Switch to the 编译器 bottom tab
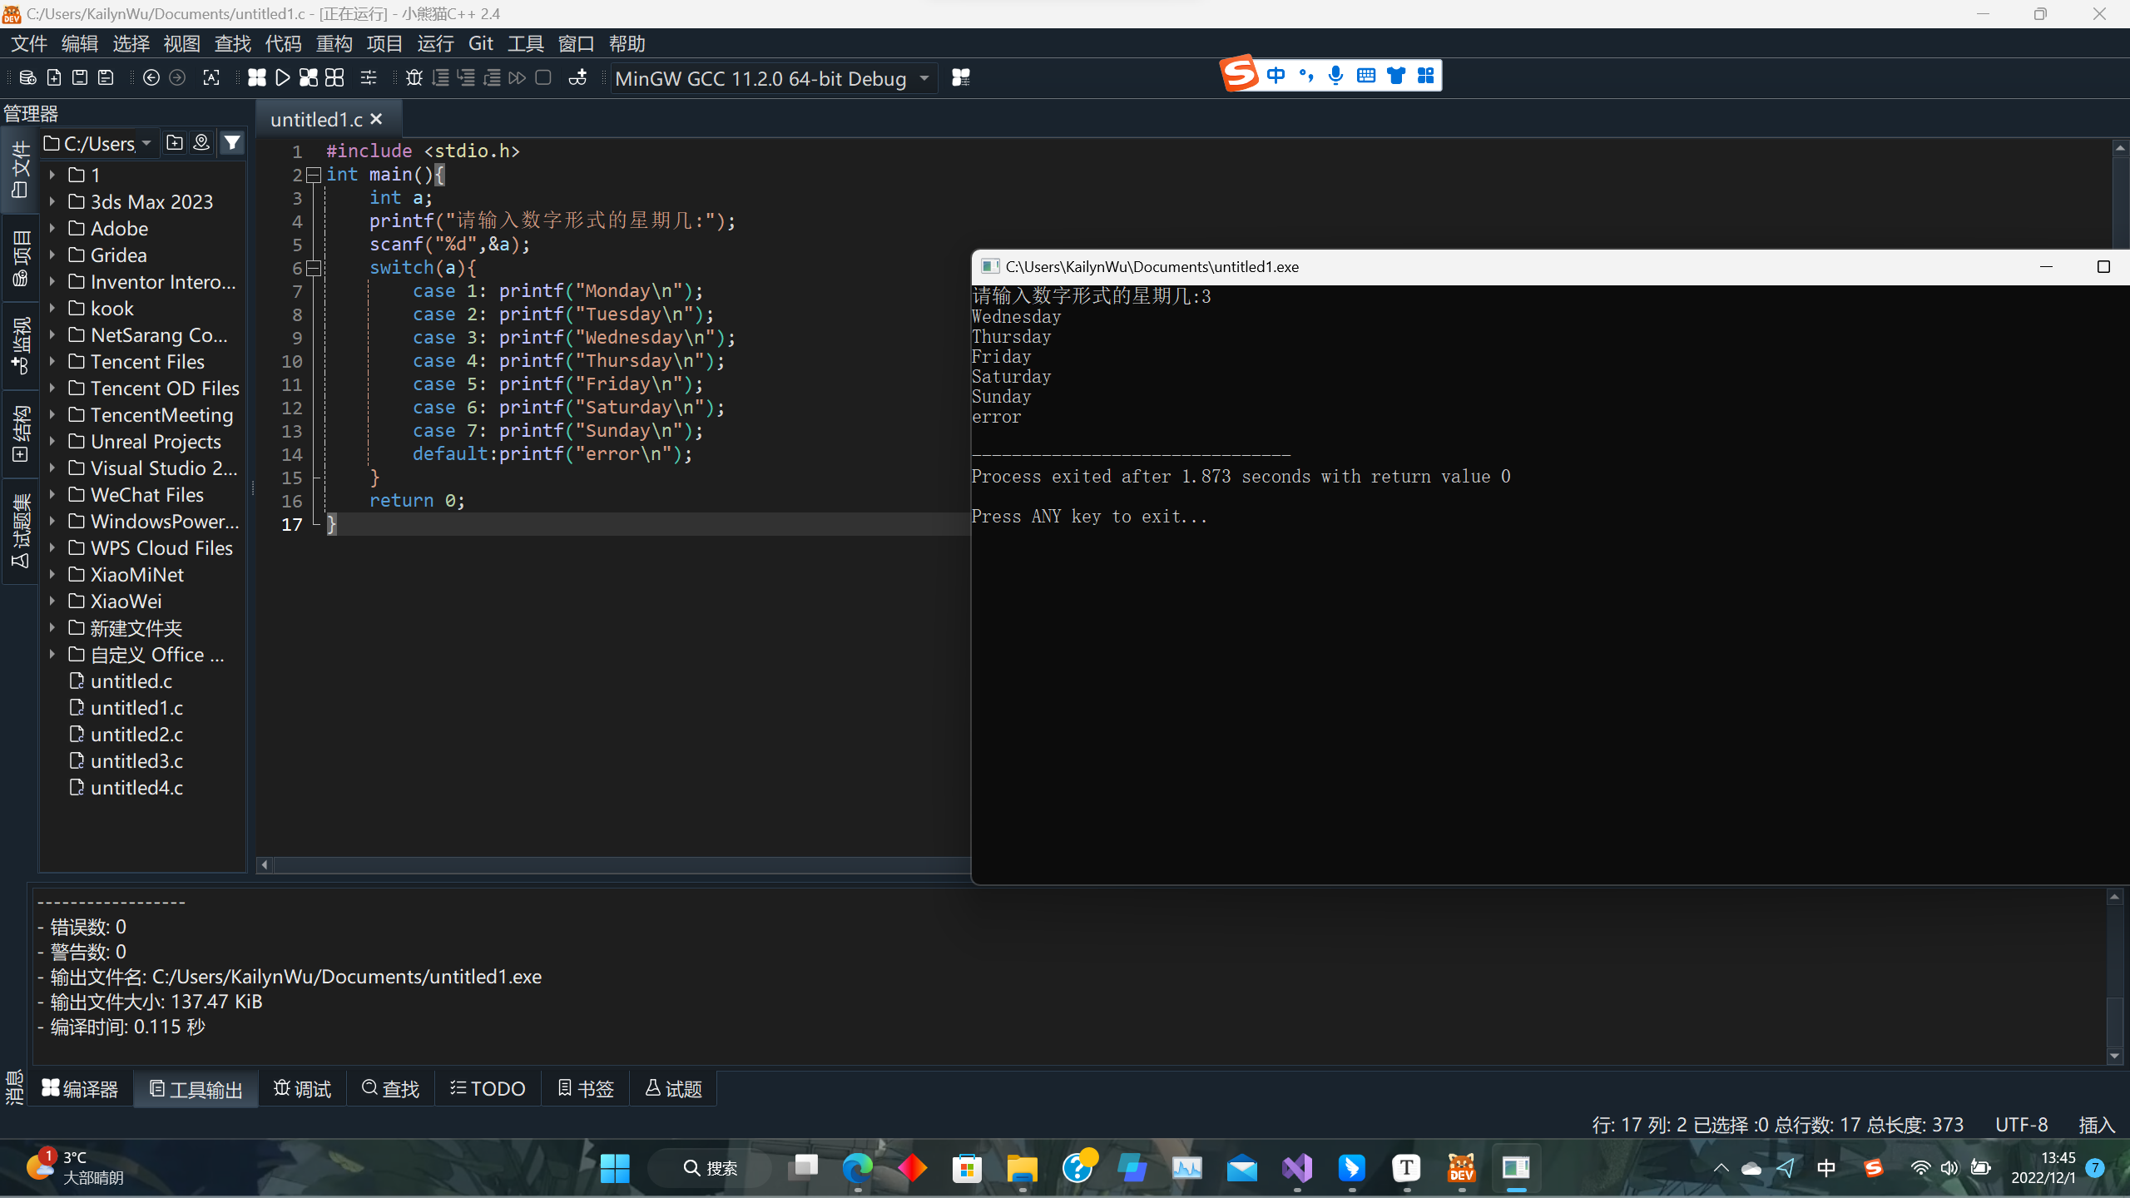 click(81, 1088)
